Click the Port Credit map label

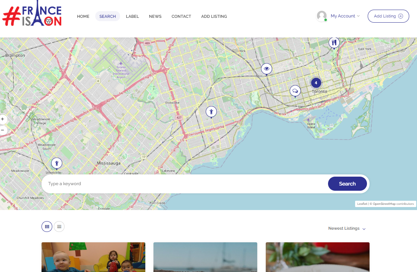click(x=157, y=203)
